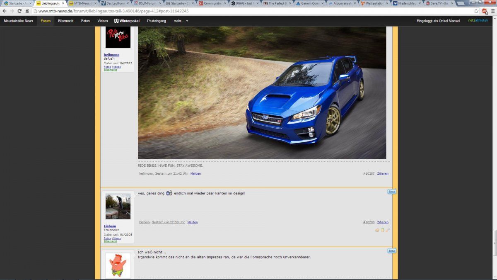This screenshot has height=280, width=497.
Task: Go to the browser home page icon
Action: (x=27, y=11)
